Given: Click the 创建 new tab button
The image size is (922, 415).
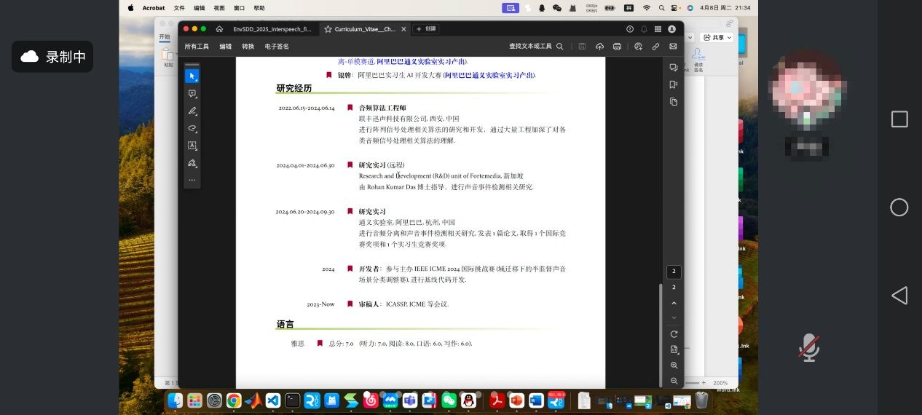Looking at the screenshot, I should tap(426, 29).
